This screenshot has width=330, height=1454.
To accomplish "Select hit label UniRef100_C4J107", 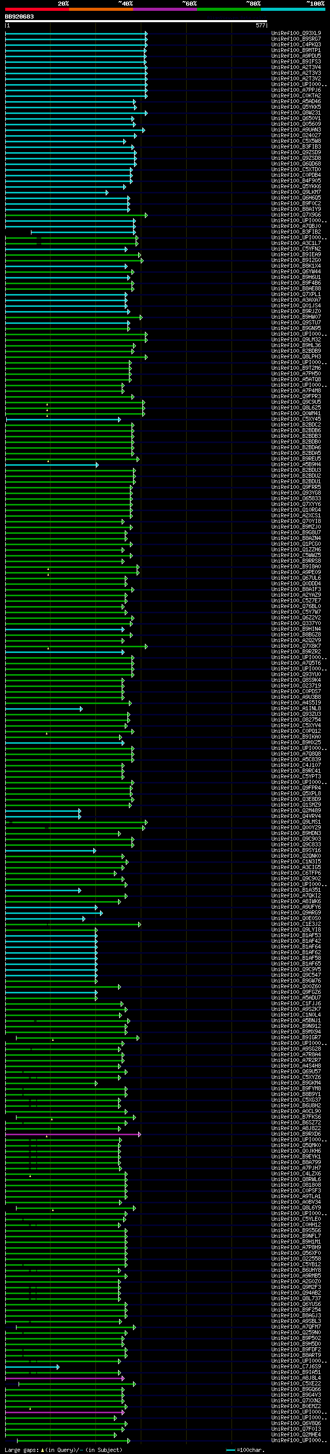I will (296, 765).
